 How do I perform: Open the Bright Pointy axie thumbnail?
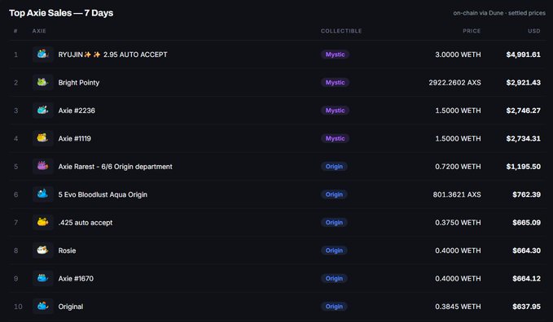42,82
